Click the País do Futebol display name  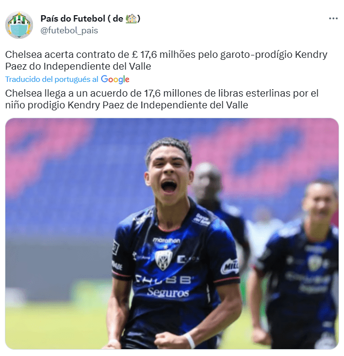90,19
